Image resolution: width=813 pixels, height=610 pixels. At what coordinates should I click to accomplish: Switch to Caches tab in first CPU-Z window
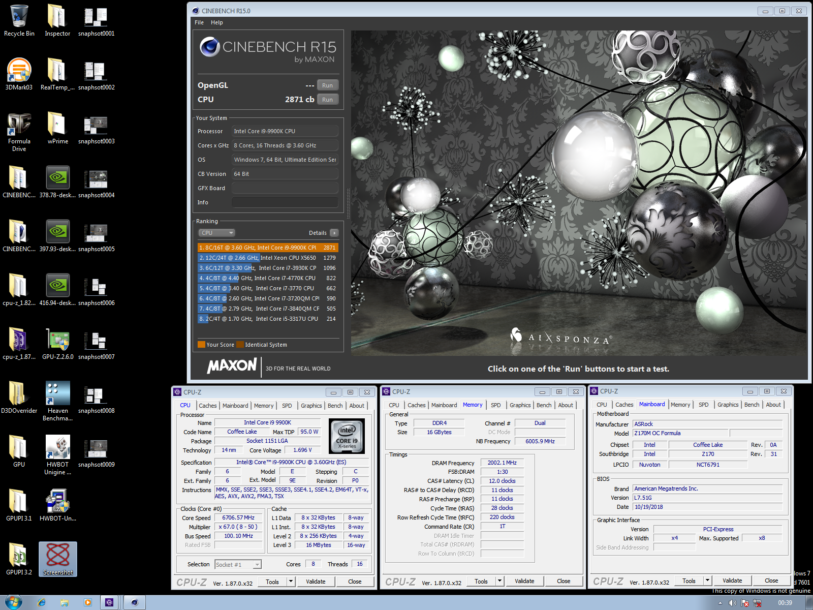[208, 406]
